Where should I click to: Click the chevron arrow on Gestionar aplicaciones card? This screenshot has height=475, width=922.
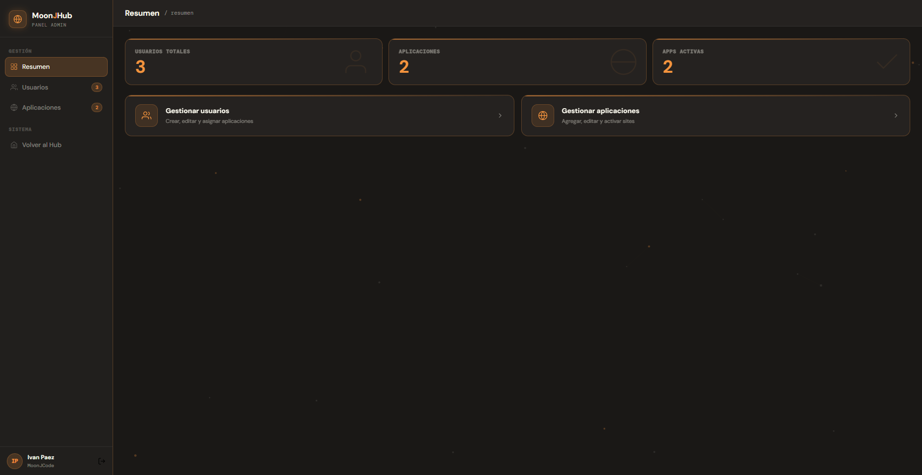[x=896, y=116]
